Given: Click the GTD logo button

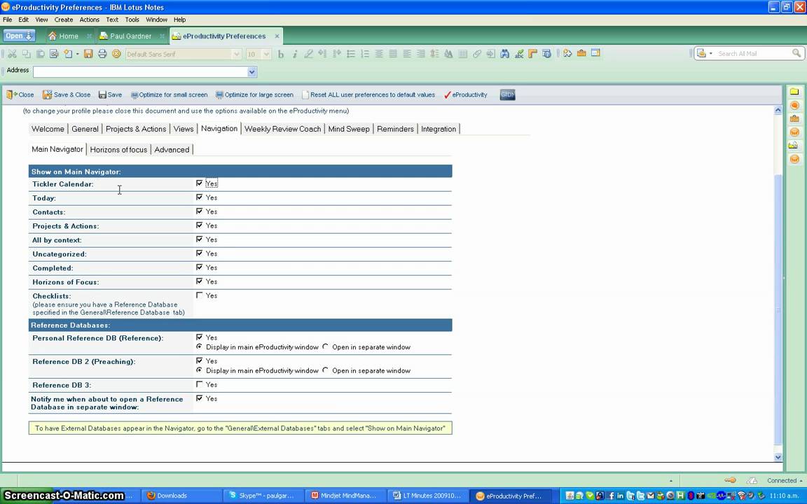Looking at the screenshot, I should (507, 94).
